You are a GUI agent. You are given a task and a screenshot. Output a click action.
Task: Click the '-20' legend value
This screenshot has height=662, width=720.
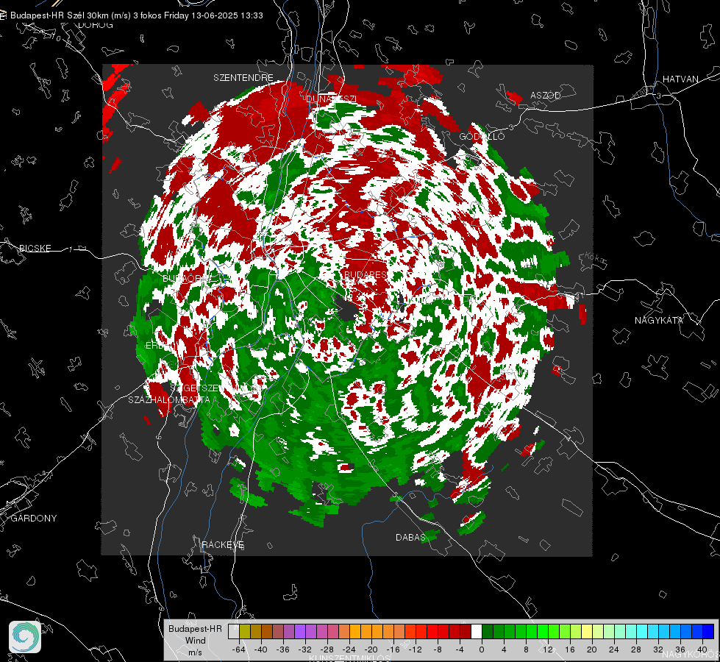click(371, 649)
